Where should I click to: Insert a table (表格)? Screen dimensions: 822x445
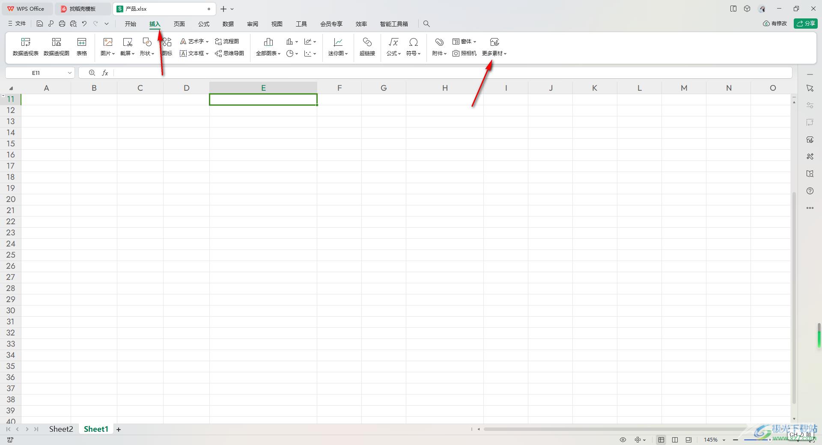click(82, 47)
